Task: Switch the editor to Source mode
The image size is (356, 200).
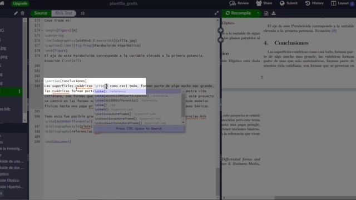Action: tap(41, 13)
